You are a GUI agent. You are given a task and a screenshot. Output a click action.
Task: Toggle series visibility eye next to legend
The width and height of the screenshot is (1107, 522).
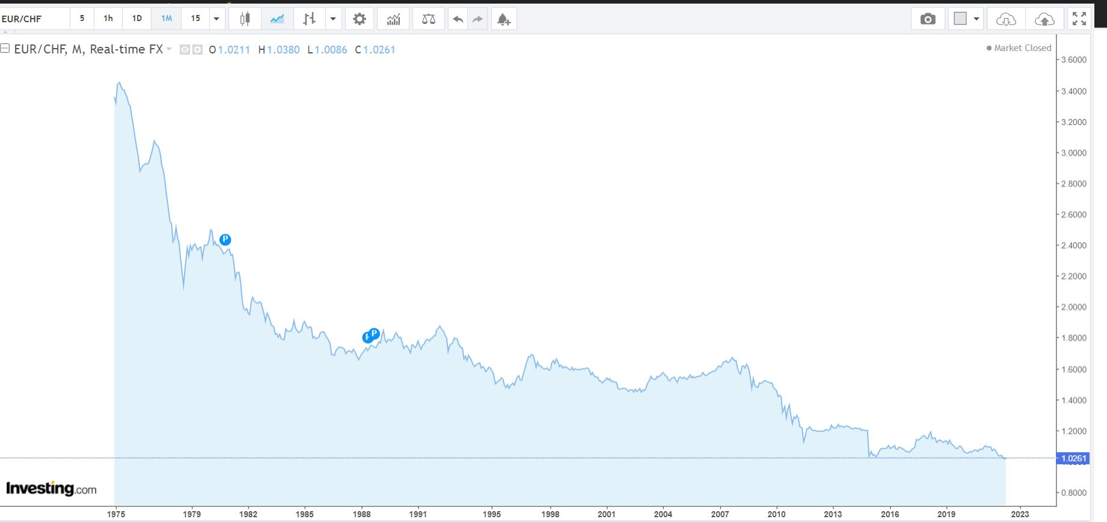pyautogui.click(x=185, y=50)
